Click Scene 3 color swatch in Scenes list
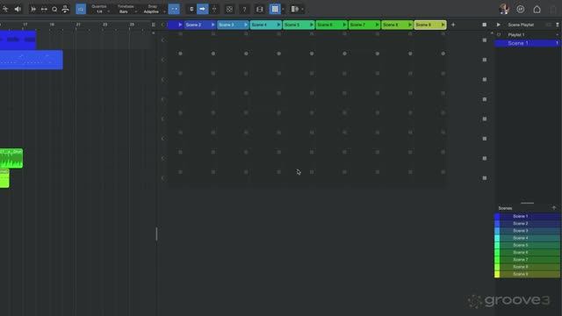Image resolution: width=562 pixels, height=316 pixels. click(x=497, y=231)
